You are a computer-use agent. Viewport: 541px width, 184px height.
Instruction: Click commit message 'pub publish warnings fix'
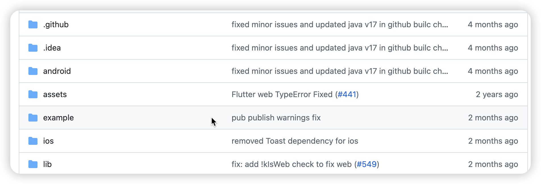click(276, 118)
